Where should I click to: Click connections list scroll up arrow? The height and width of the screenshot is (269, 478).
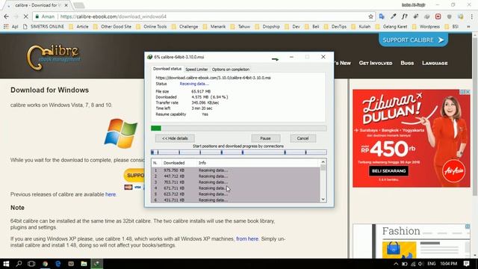tap(323, 162)
